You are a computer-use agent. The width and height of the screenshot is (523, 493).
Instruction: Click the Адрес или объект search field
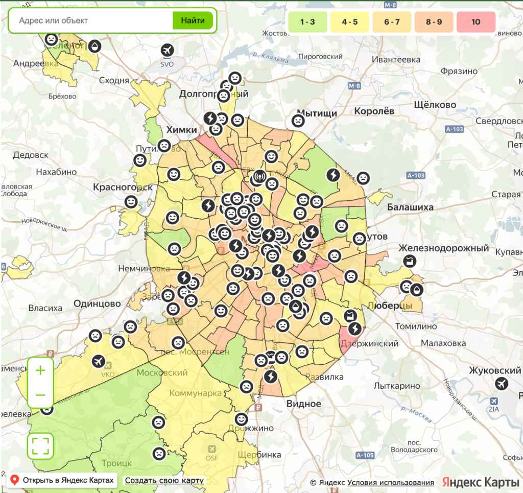(92, 21)
